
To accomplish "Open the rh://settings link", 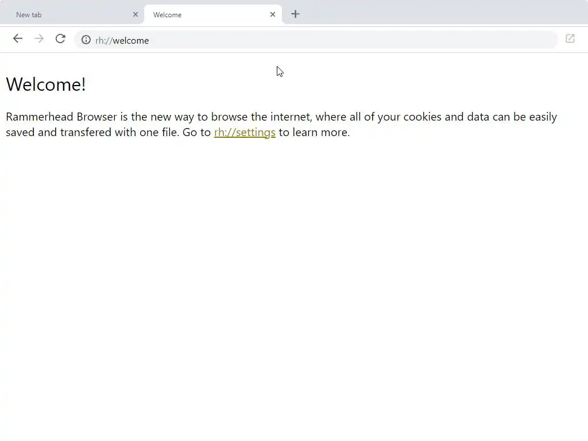I will [x=245, y=133].
